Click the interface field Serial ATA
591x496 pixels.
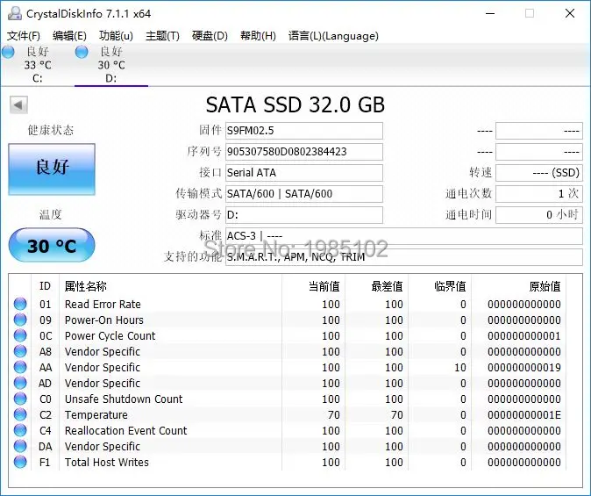[x=304, y=173]
